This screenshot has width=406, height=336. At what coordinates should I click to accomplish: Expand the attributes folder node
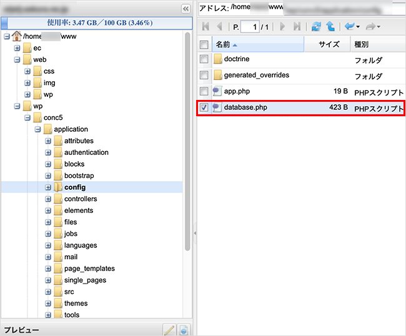[48, 141]
